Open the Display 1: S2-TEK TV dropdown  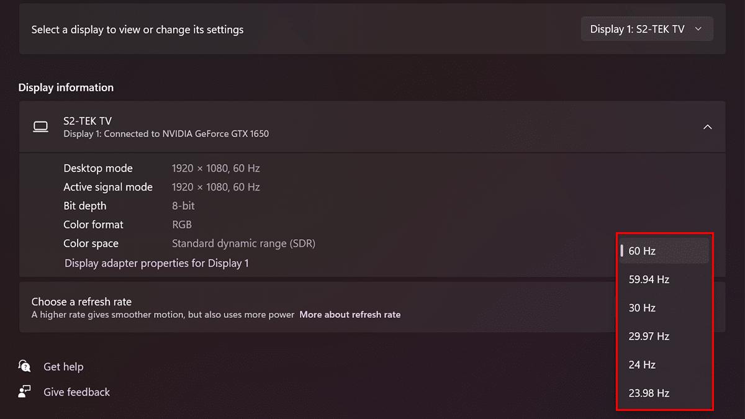(x=646, y=29)
